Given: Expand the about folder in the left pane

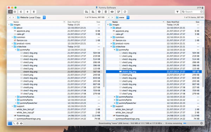Looking at the screenshot, I should (x=12, y=28).
